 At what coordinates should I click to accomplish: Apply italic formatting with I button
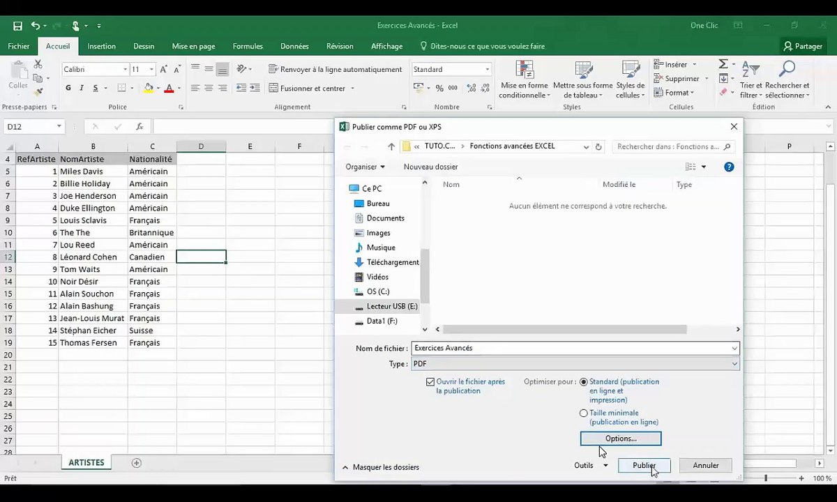pyautogui.click(x=82, y=89)
